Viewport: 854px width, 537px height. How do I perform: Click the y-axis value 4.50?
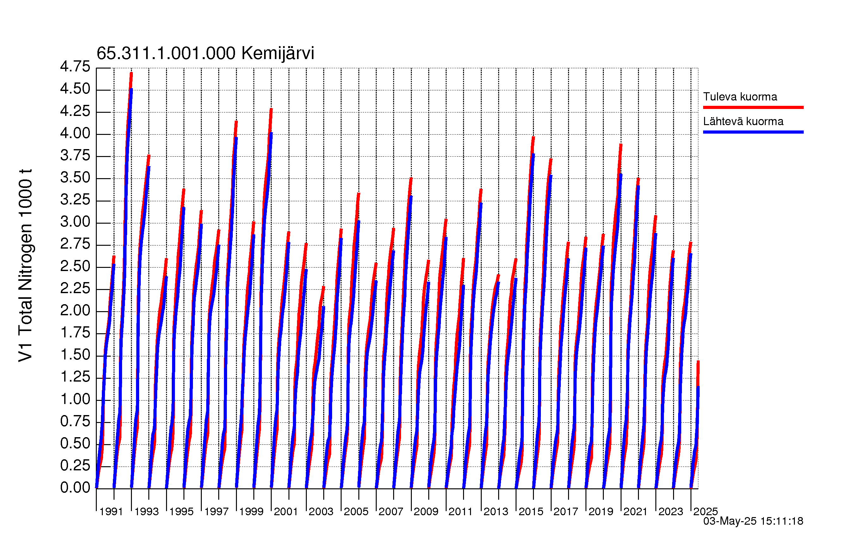click(75, 89)
